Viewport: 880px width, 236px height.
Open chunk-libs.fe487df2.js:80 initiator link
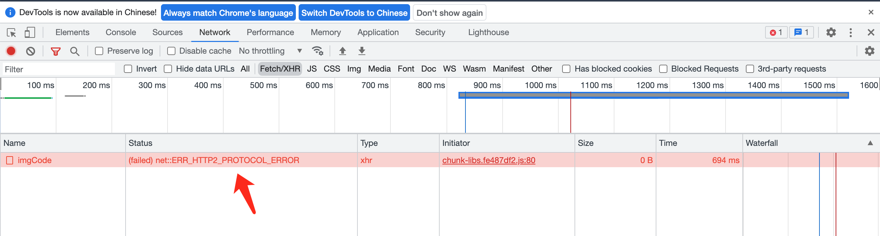point(489,160)
